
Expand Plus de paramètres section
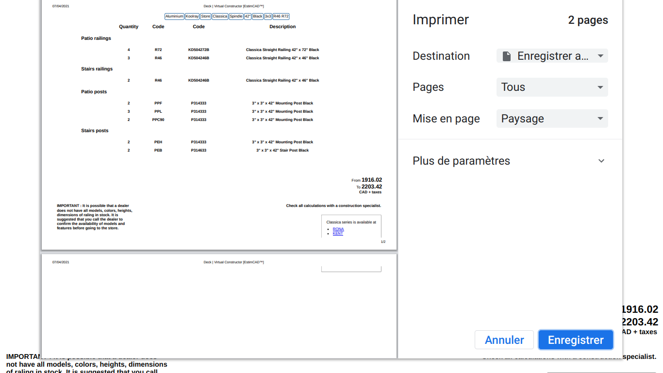tap(461, 161)
